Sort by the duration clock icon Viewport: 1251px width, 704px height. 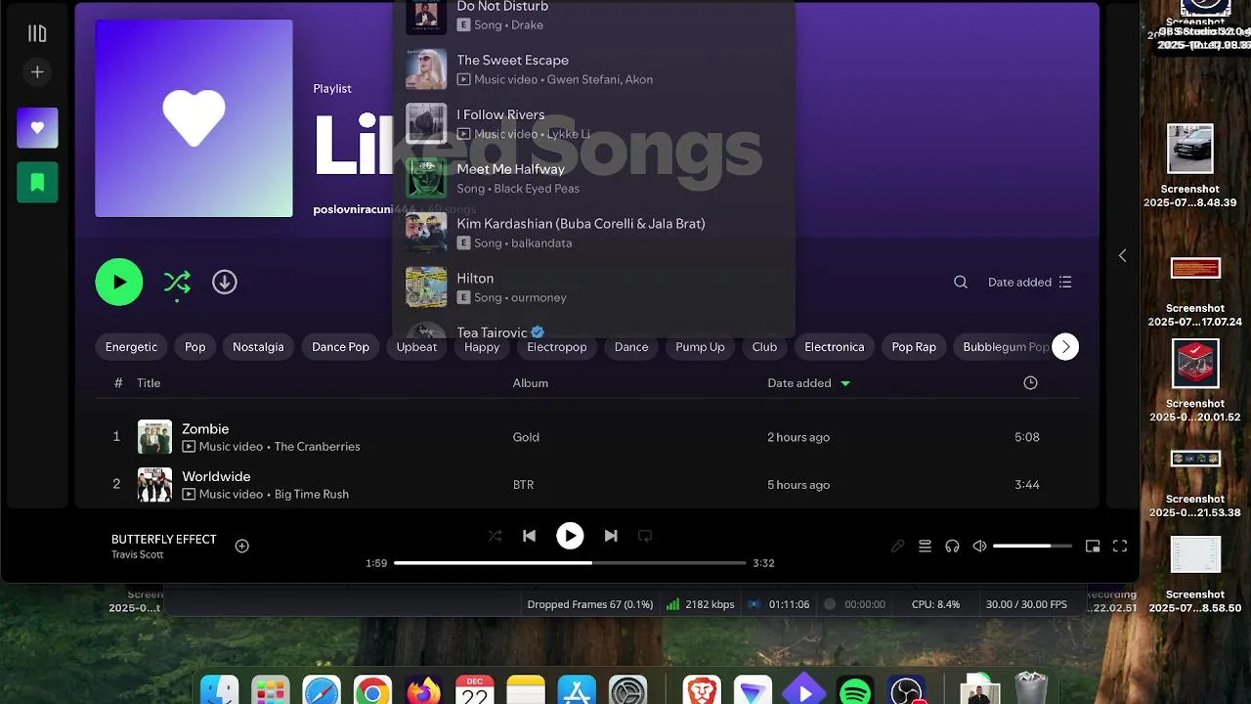point(1030,383)
